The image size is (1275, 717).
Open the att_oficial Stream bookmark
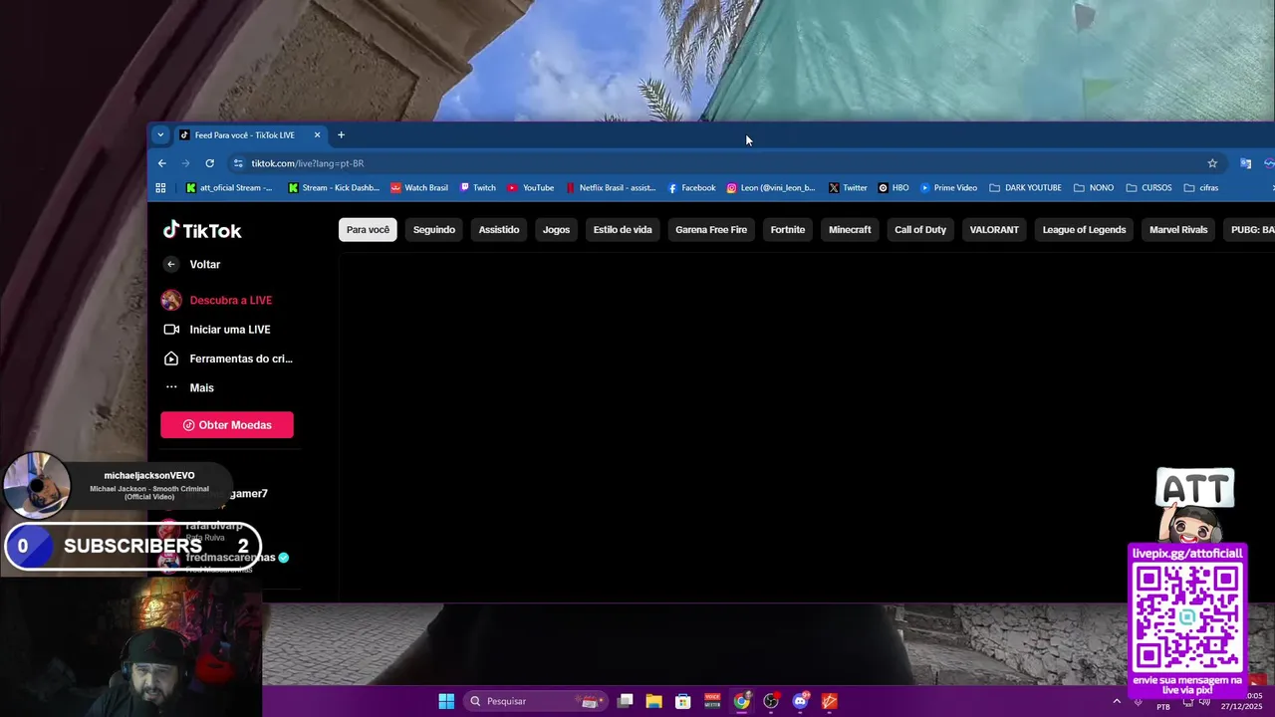pos(229,188)
